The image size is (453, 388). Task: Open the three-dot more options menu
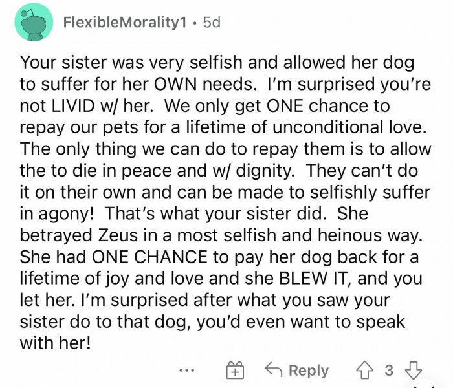point(188,370)
